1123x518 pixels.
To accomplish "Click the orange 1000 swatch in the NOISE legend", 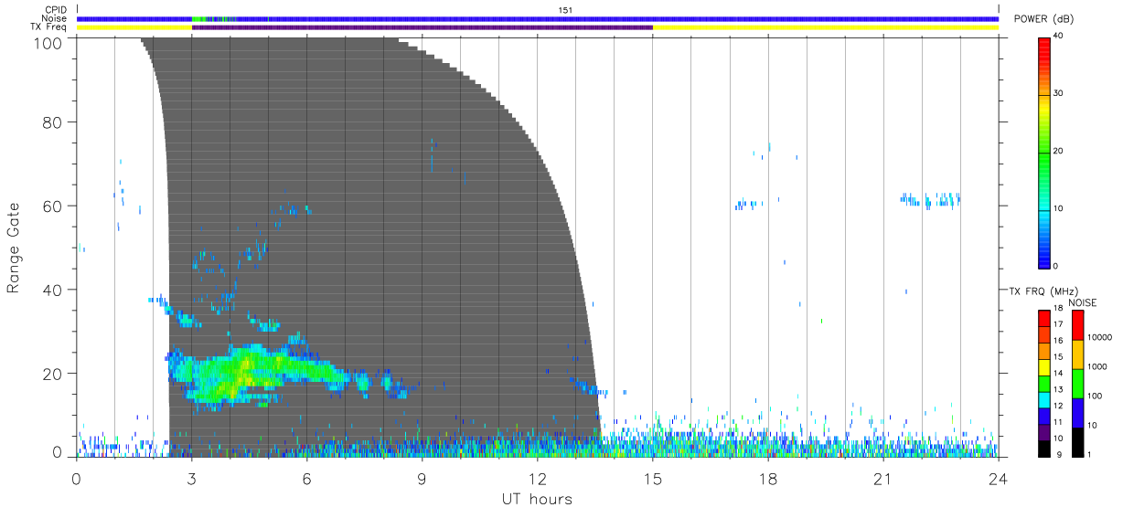I will coord(1077,354).
